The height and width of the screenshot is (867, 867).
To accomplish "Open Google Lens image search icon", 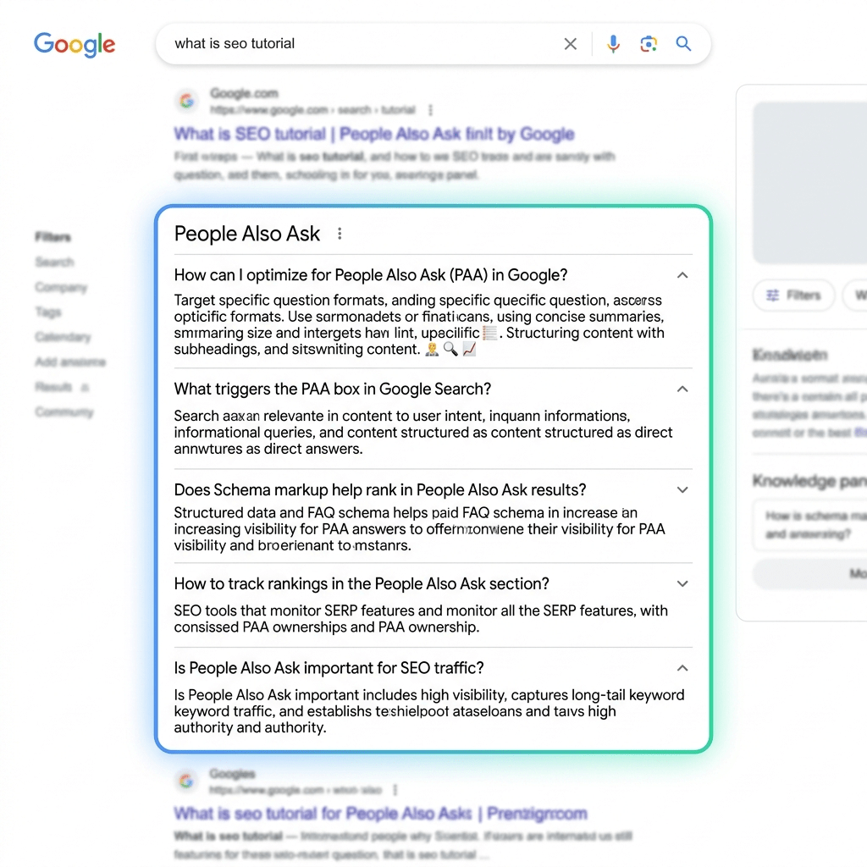I will click(x=649, y=43).
